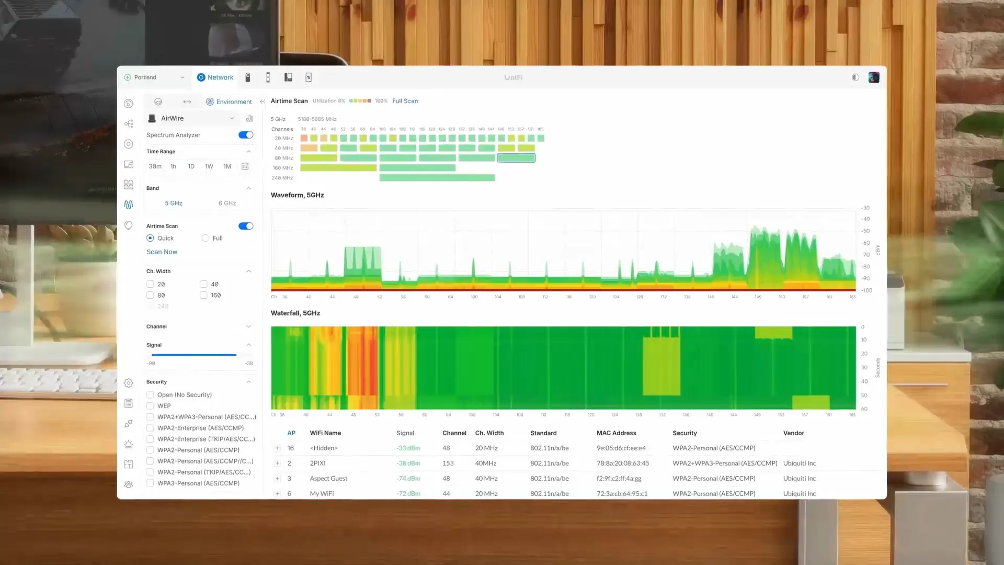Open custom date calendar icon in Time Range
The height and width of the screenshot is (565, 1004).
(x=245, y=166)
